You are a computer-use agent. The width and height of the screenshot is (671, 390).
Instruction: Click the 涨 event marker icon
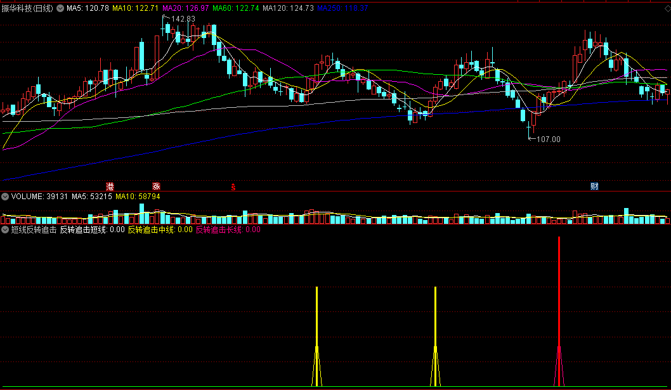(x=156, y=186)
